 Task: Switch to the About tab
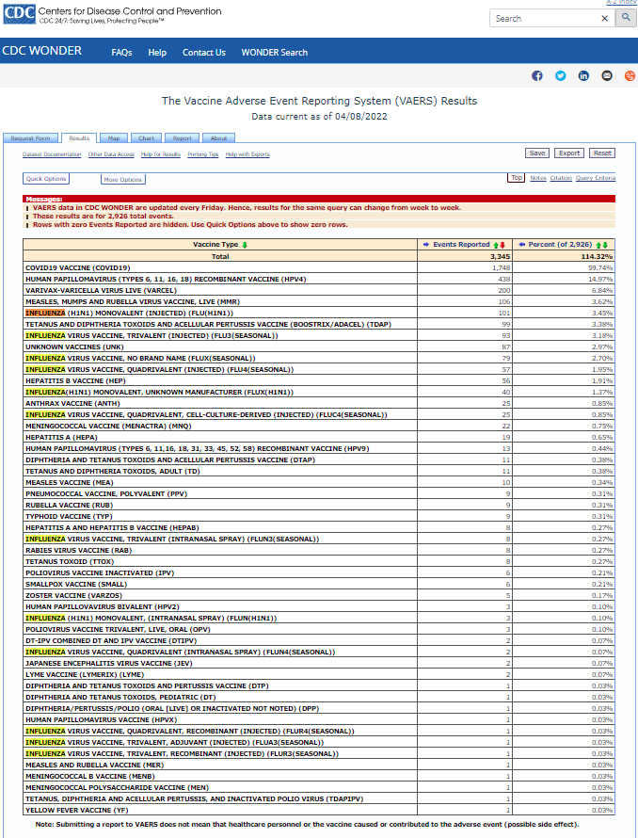tap(218, 137)
